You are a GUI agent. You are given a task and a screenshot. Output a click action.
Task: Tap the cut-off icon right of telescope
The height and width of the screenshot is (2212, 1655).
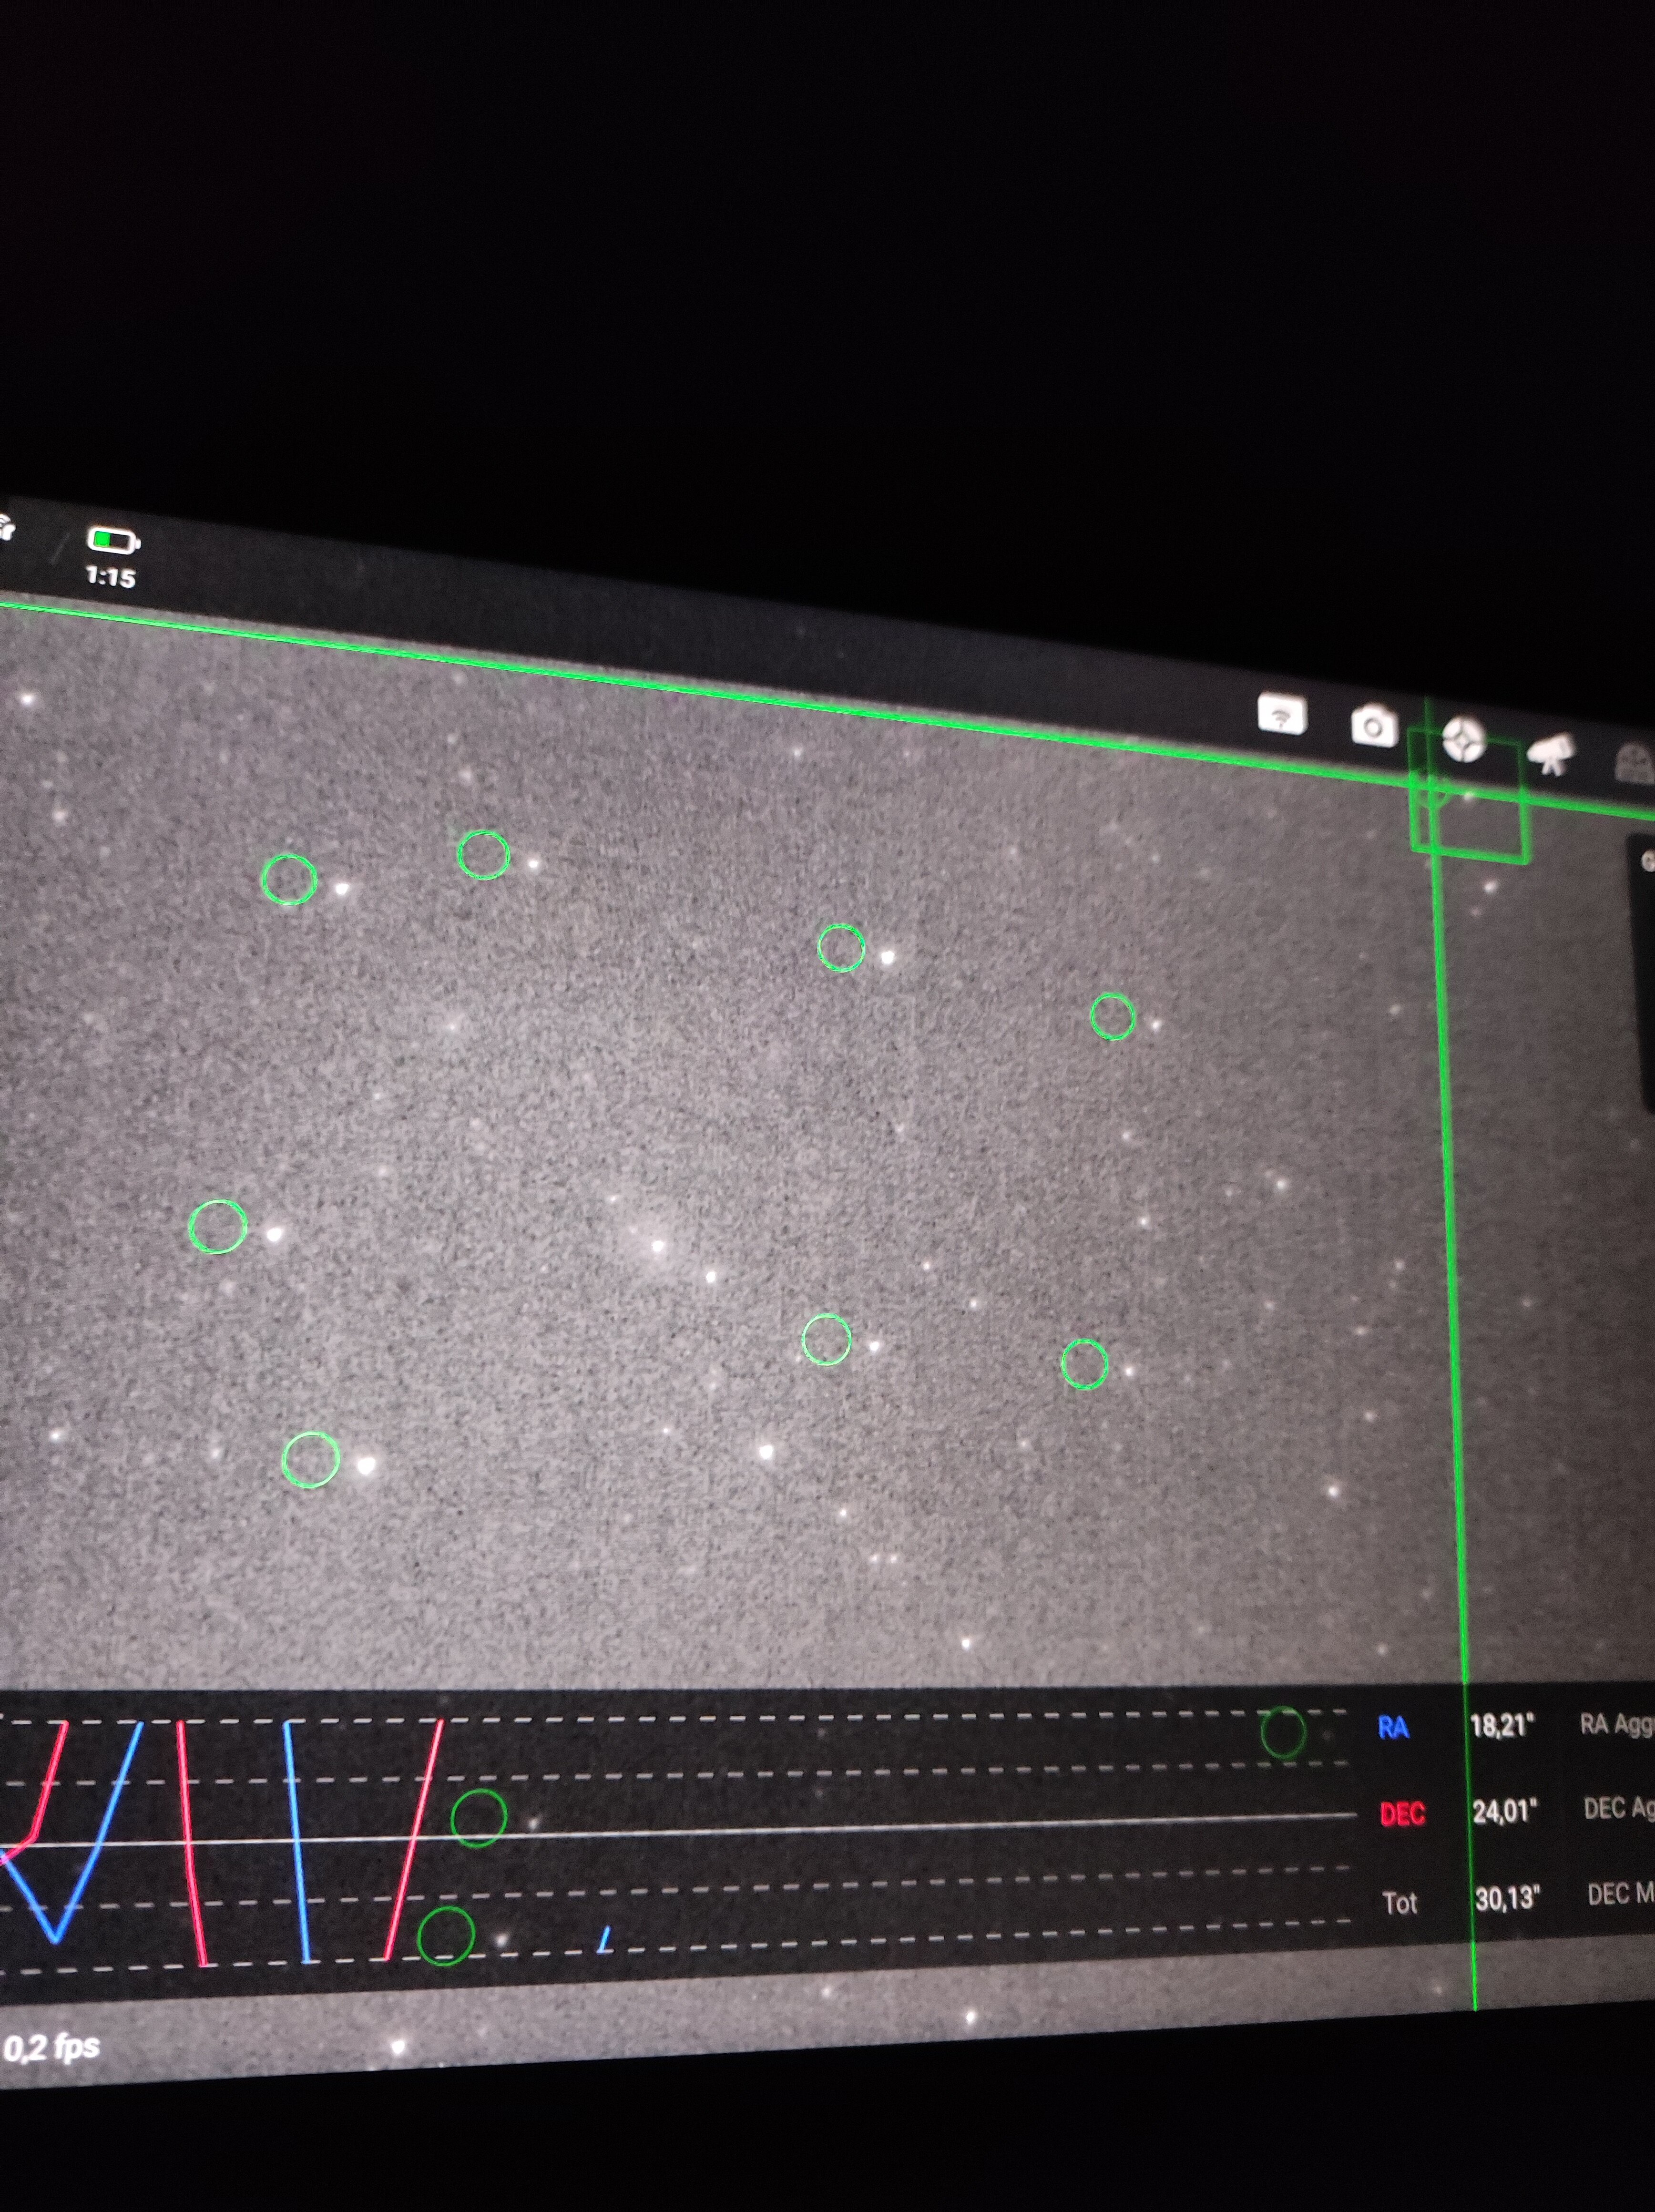point(1635,764)
